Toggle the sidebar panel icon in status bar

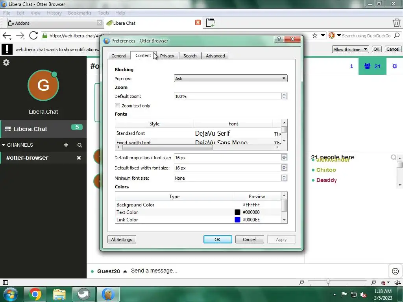(6, 282)
